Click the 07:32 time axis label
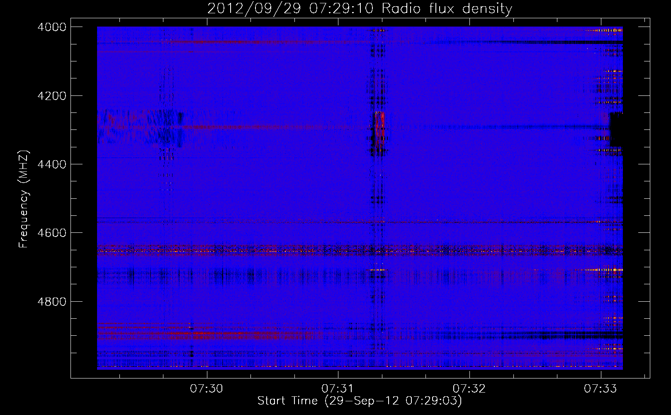This screenshot has width=671, height=415. (x=469, y=388)
